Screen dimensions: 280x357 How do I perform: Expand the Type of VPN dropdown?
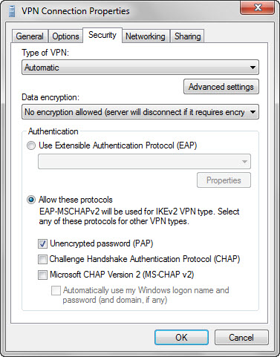pos(140,68)
